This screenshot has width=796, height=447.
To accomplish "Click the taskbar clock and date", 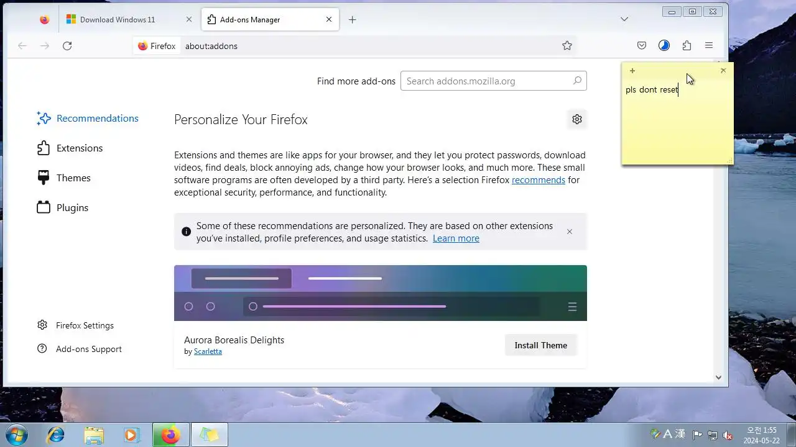I will 761,435.
